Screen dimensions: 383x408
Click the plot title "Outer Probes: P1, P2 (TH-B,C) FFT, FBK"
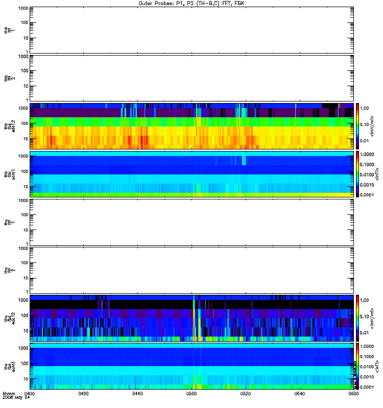(x=192, y=4)
